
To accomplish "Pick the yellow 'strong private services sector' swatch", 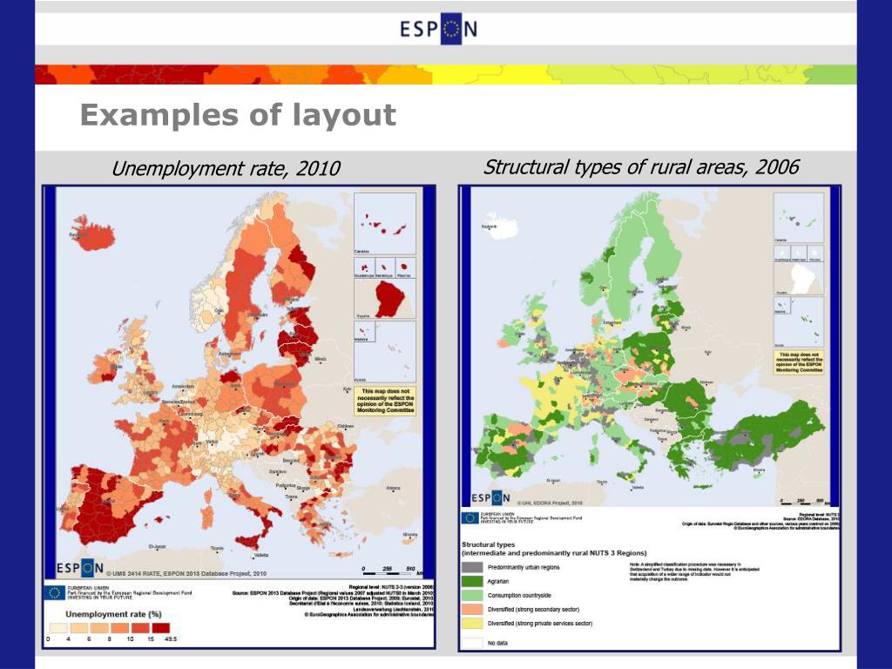I will click(472, 624).
